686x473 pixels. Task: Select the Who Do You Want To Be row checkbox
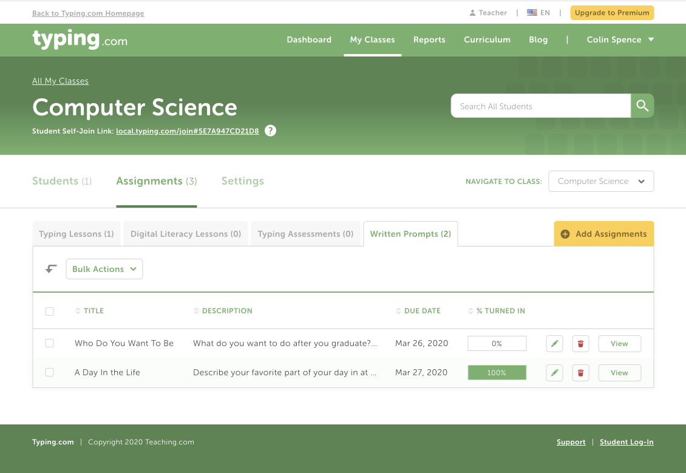tap(49, 343)
